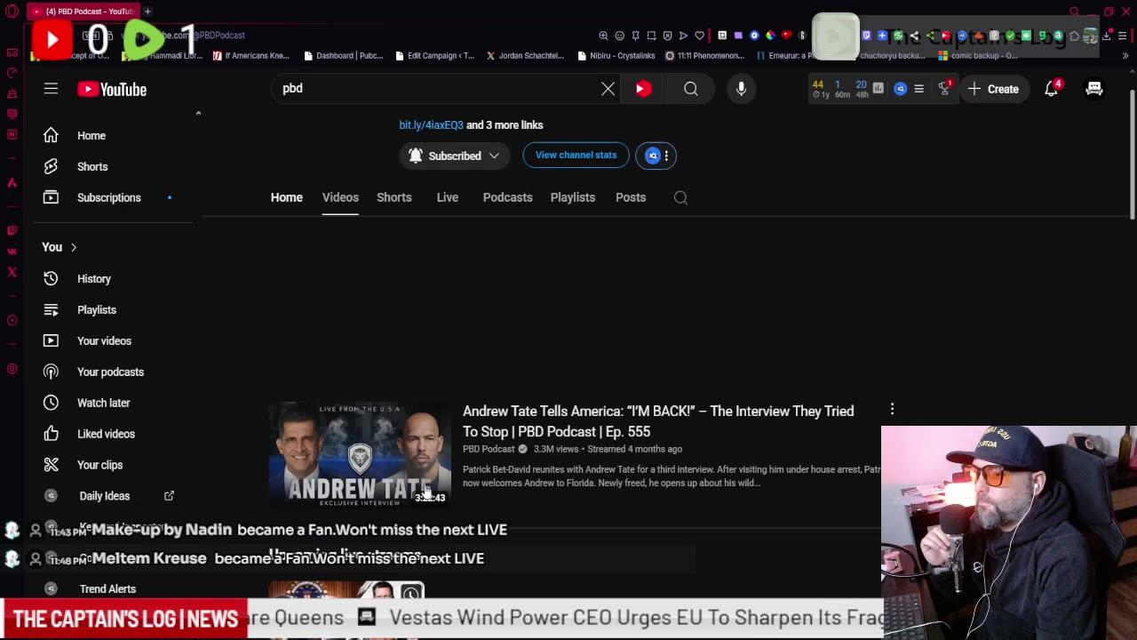
Task: Click the blue vidIQ round icon in header
Action: click(x=900, y=89)
